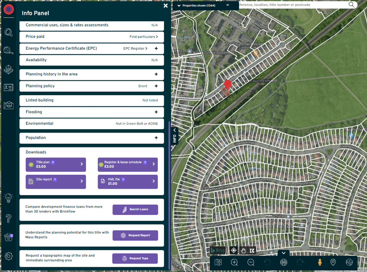Click the help badge next to KML file

(x=123, y=179)
